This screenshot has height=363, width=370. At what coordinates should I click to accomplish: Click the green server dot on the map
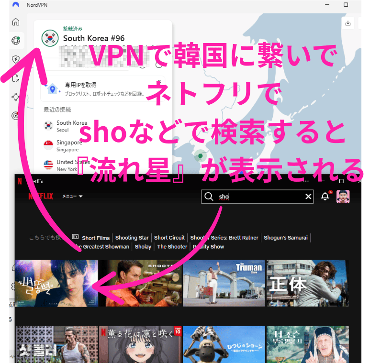pyautogui.click(x=201, y=155)
